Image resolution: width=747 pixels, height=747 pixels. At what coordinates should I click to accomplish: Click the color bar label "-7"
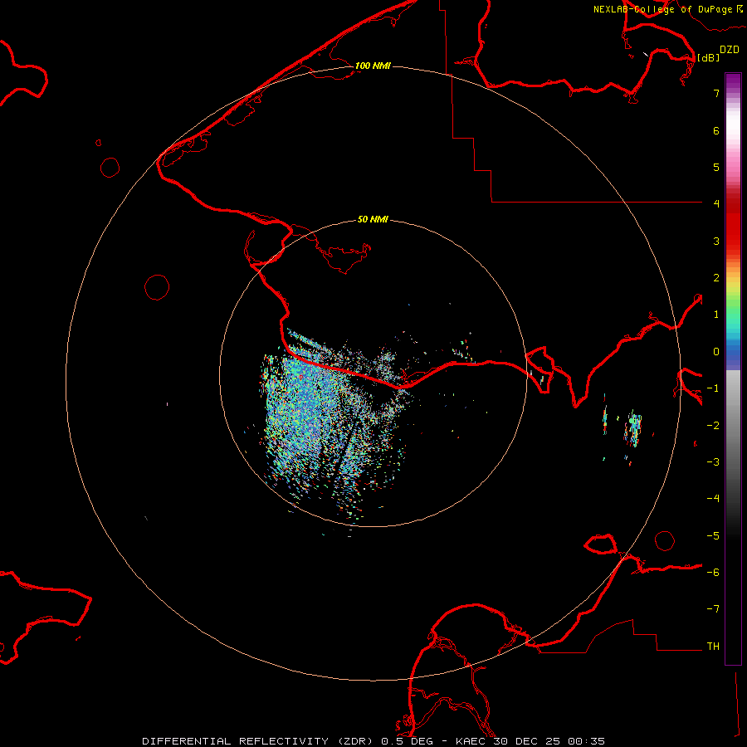713,609
